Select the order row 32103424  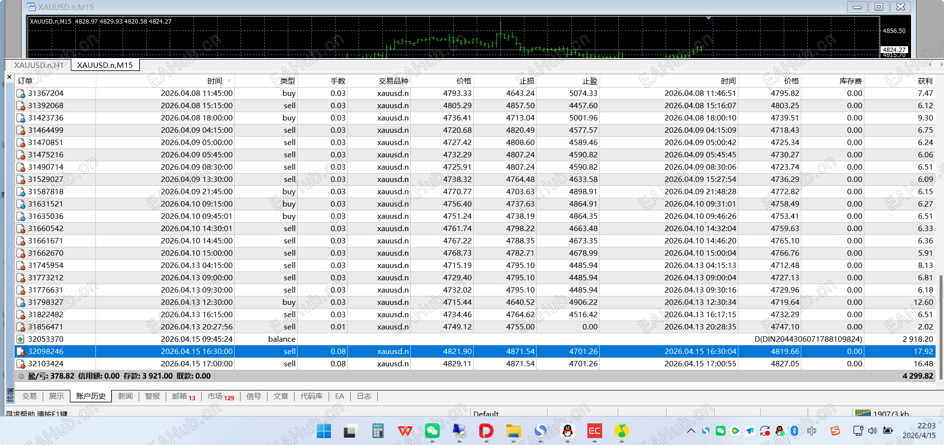(x=45, y=364)
